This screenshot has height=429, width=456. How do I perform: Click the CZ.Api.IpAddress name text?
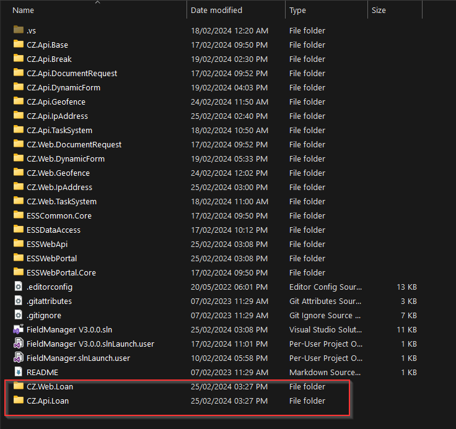(x=57, y=116)
